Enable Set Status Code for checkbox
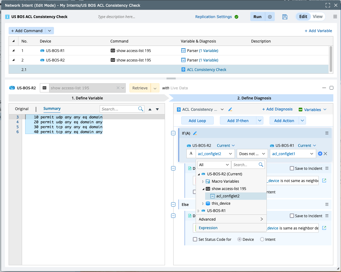Viewport: 341px width, 272px height. tap(195, 240)
